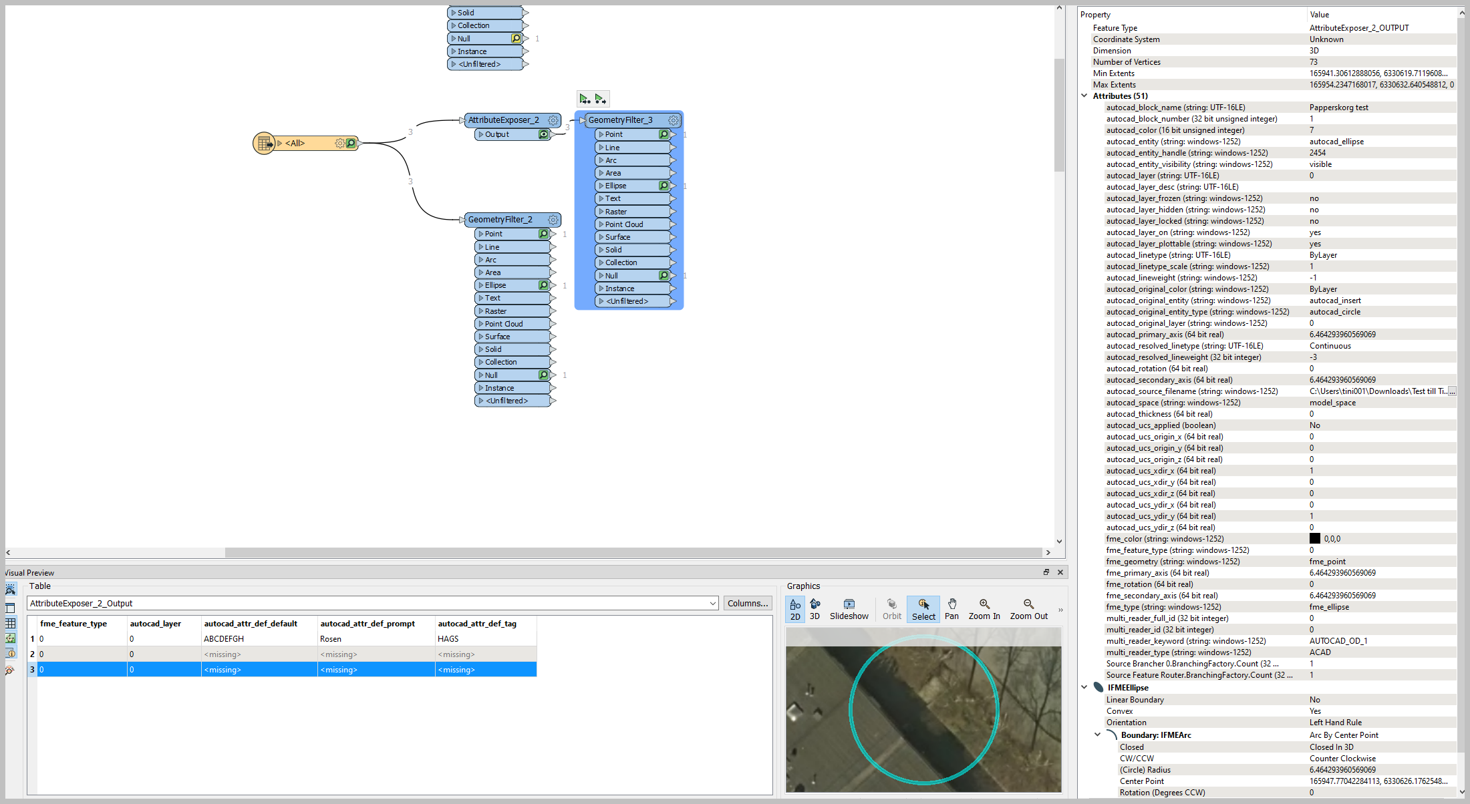The image size is (1470, 804).
Task: Toggle graphics view icon in Visual Preview sidebar
Action: (x=10, y=638)
